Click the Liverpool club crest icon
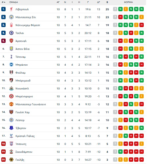147x164 pixels. [11, 9]
